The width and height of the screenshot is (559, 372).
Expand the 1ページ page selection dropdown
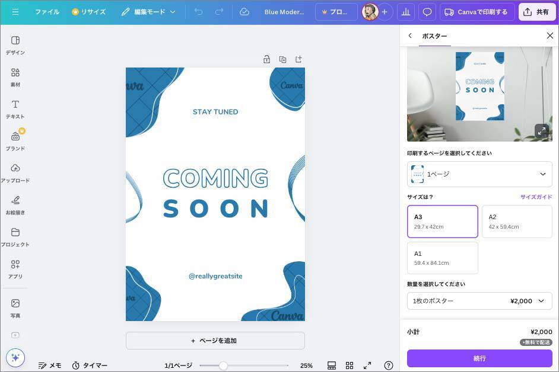(479, 174)
